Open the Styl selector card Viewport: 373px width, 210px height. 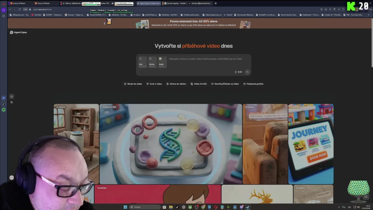[143, 62]
